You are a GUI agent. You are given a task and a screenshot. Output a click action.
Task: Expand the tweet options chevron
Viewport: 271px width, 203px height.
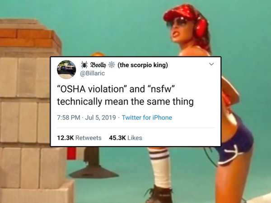(x=211, y=64)
